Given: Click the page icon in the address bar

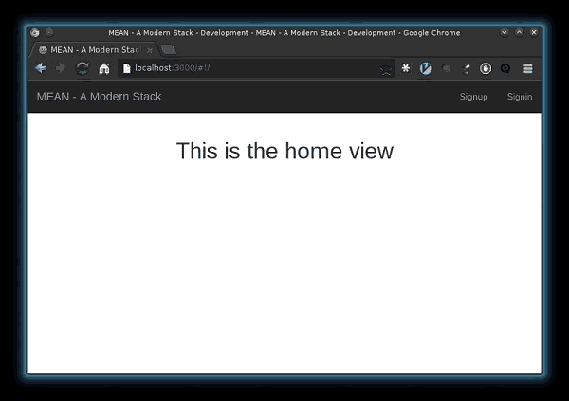Looking at the screenshot, I should (x=127, y=68).
